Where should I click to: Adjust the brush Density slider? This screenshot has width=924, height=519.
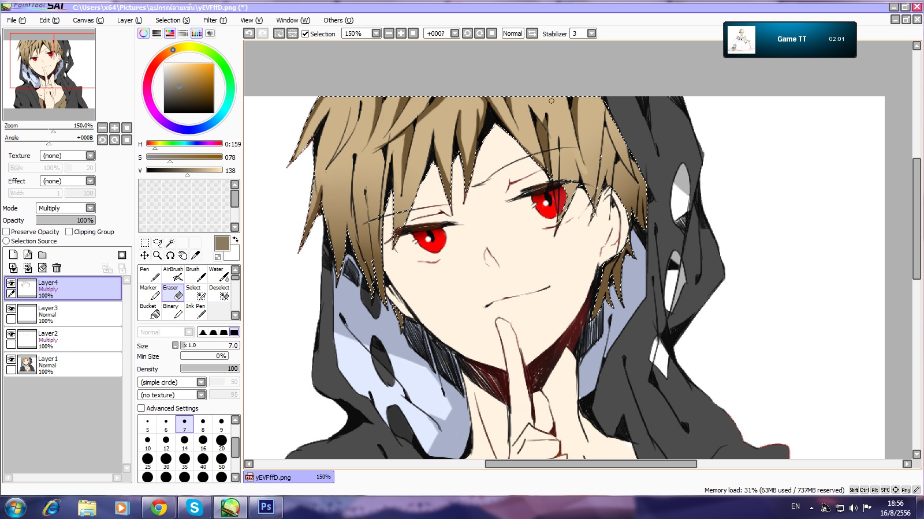[210, 368]
